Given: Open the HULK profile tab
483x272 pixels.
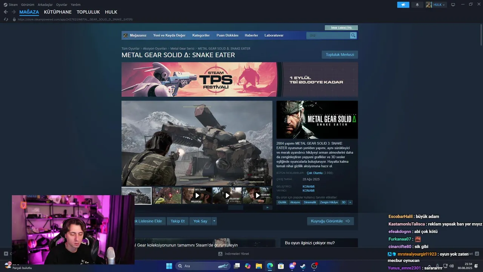Looking at the screenshot, I should pos(111,12).
